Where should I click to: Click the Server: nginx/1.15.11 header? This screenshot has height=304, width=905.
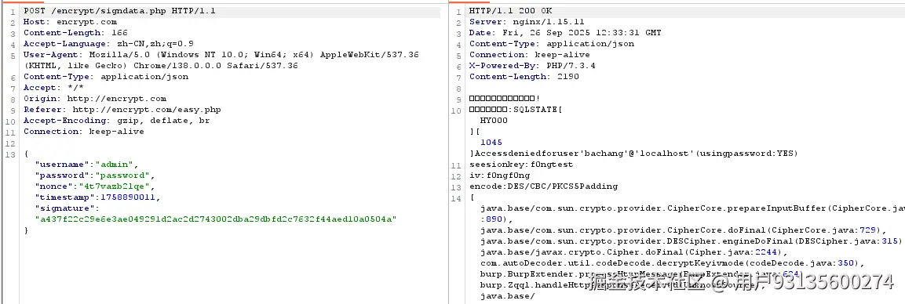click(527, 22)
